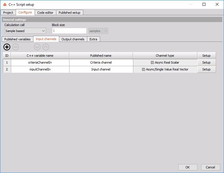Select the Configure tab

25,12
